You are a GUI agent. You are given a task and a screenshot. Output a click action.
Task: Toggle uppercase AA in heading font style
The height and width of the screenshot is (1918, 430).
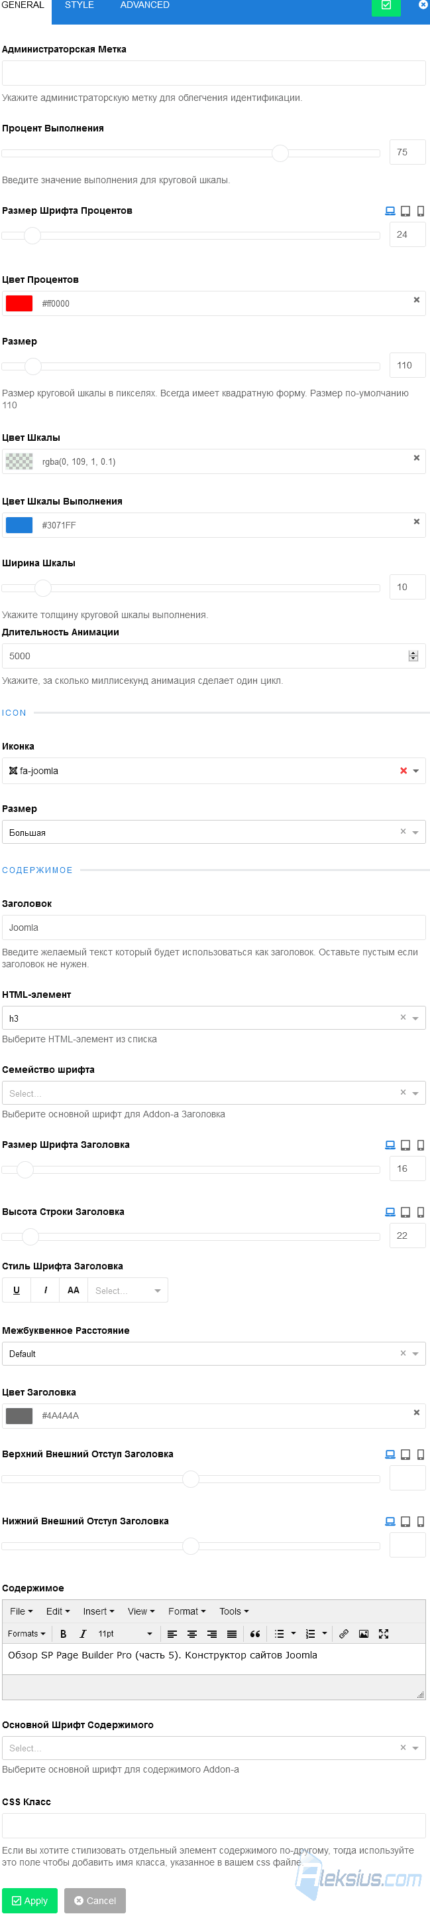point(74,1289)
